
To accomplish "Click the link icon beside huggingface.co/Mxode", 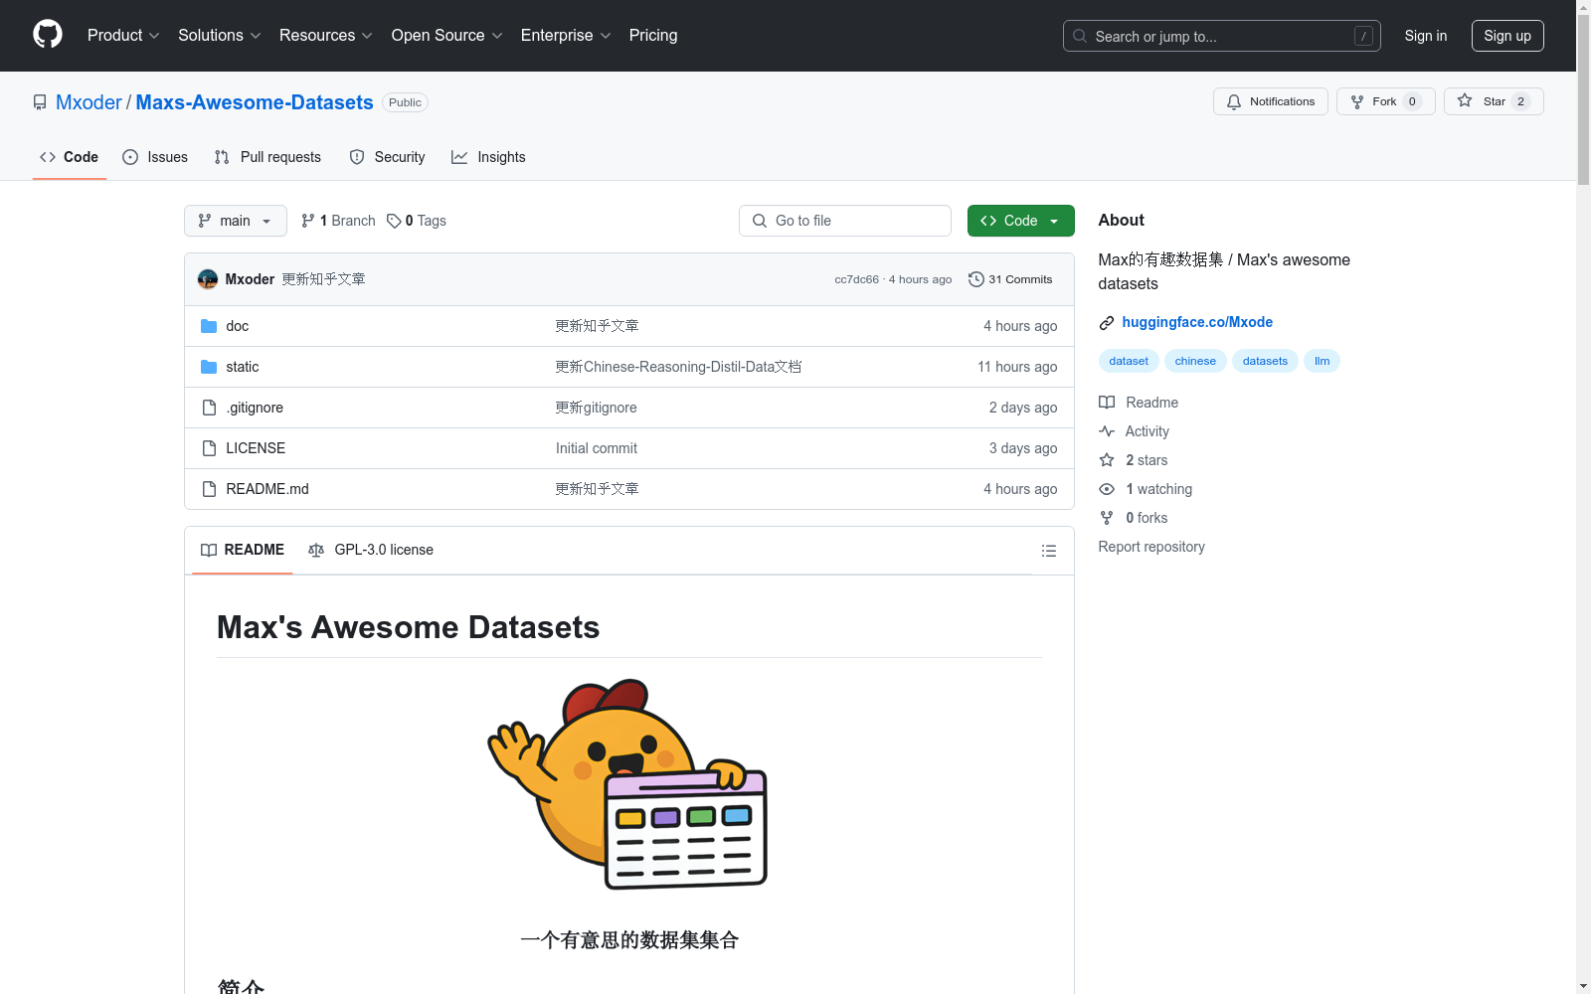I will [x=1107, y=323].
